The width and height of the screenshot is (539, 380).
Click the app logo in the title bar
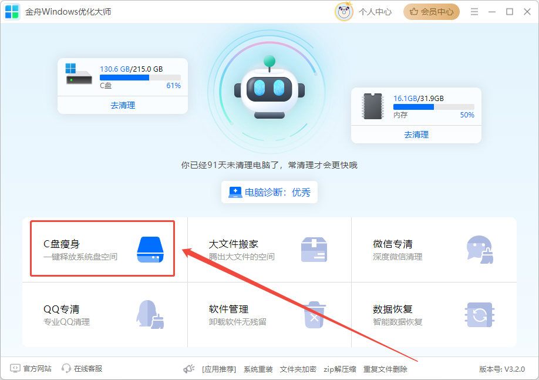tap(12, 12)
